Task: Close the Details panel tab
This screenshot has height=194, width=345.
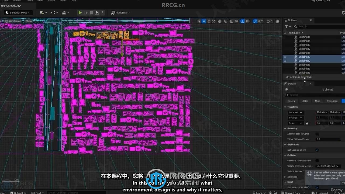Action: point(311,84)
